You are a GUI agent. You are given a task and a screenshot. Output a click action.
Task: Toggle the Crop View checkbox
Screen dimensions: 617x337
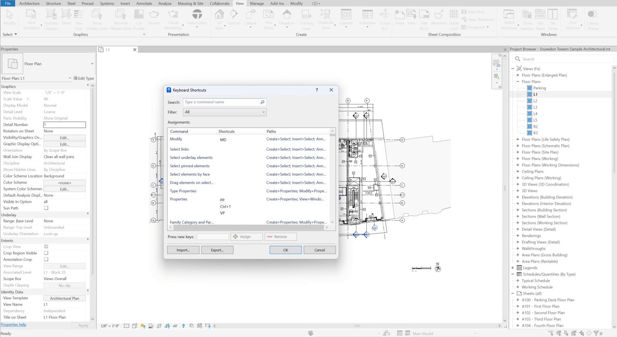coord(46,246)
